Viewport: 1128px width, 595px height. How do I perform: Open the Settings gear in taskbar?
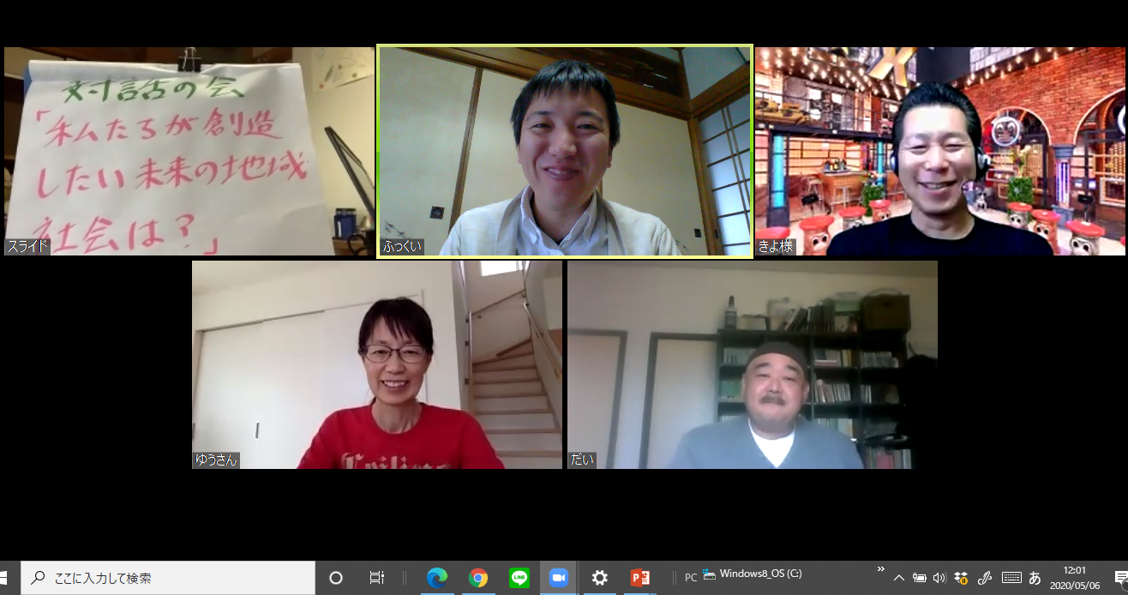point(600,578)
